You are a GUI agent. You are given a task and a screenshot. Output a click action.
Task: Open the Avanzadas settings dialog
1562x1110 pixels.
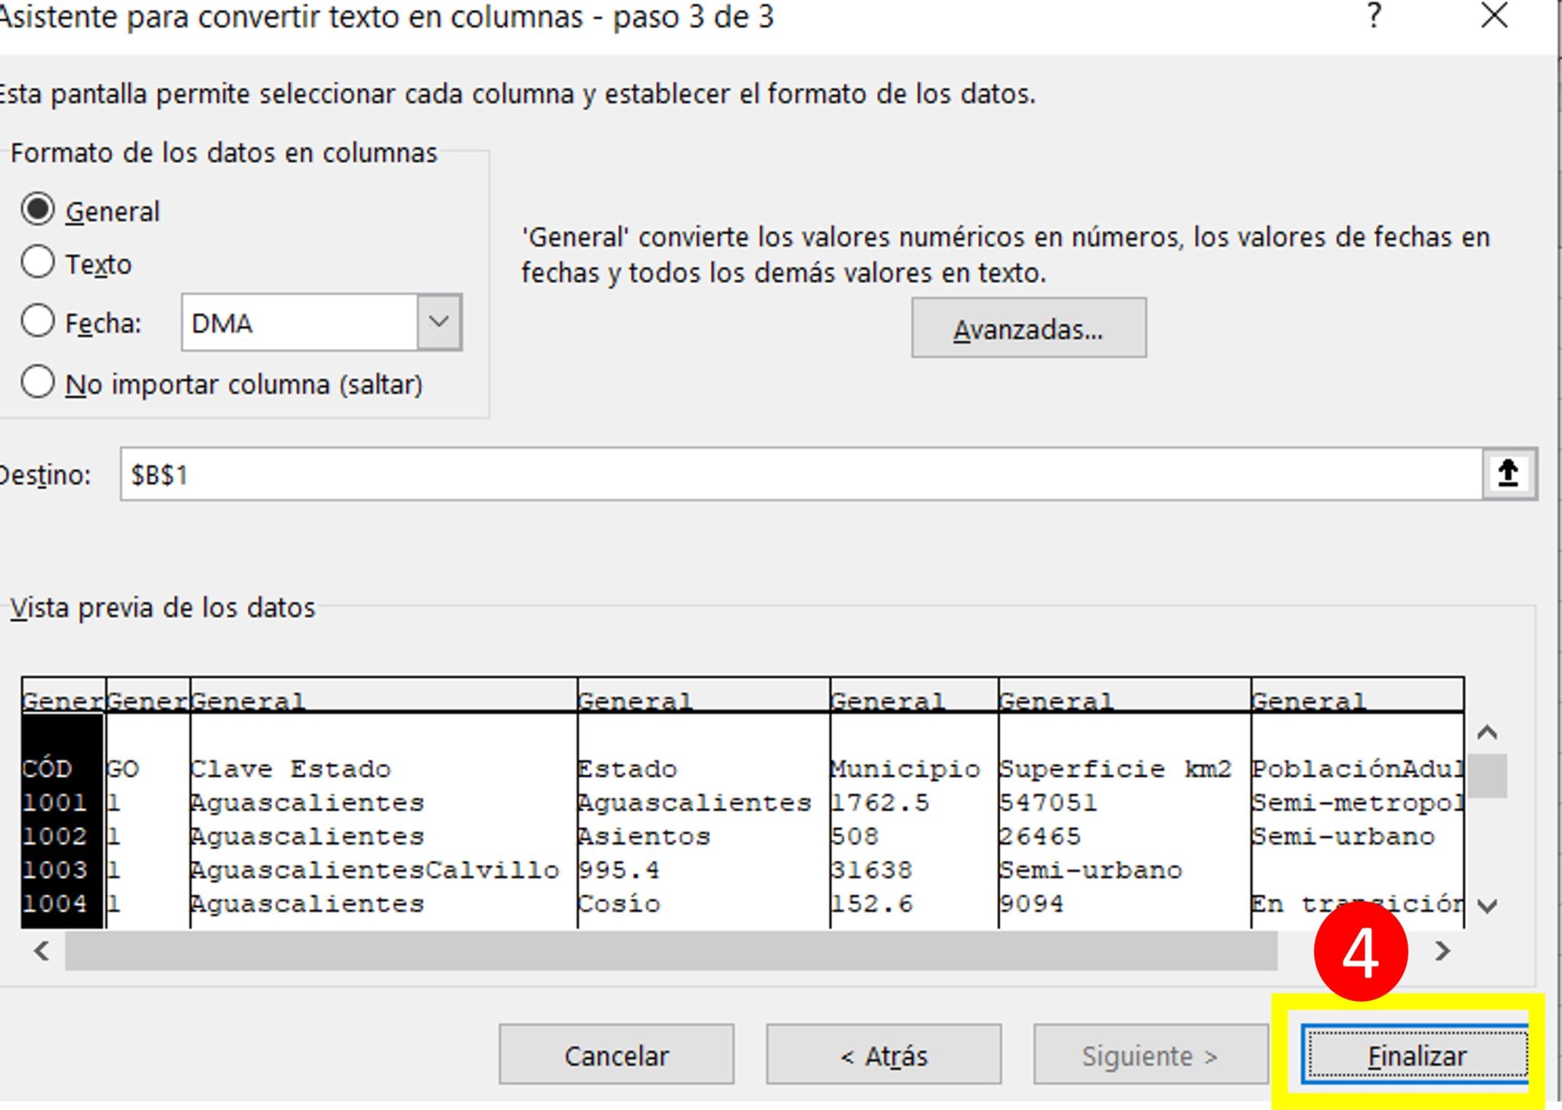[x=1028, y=328]
